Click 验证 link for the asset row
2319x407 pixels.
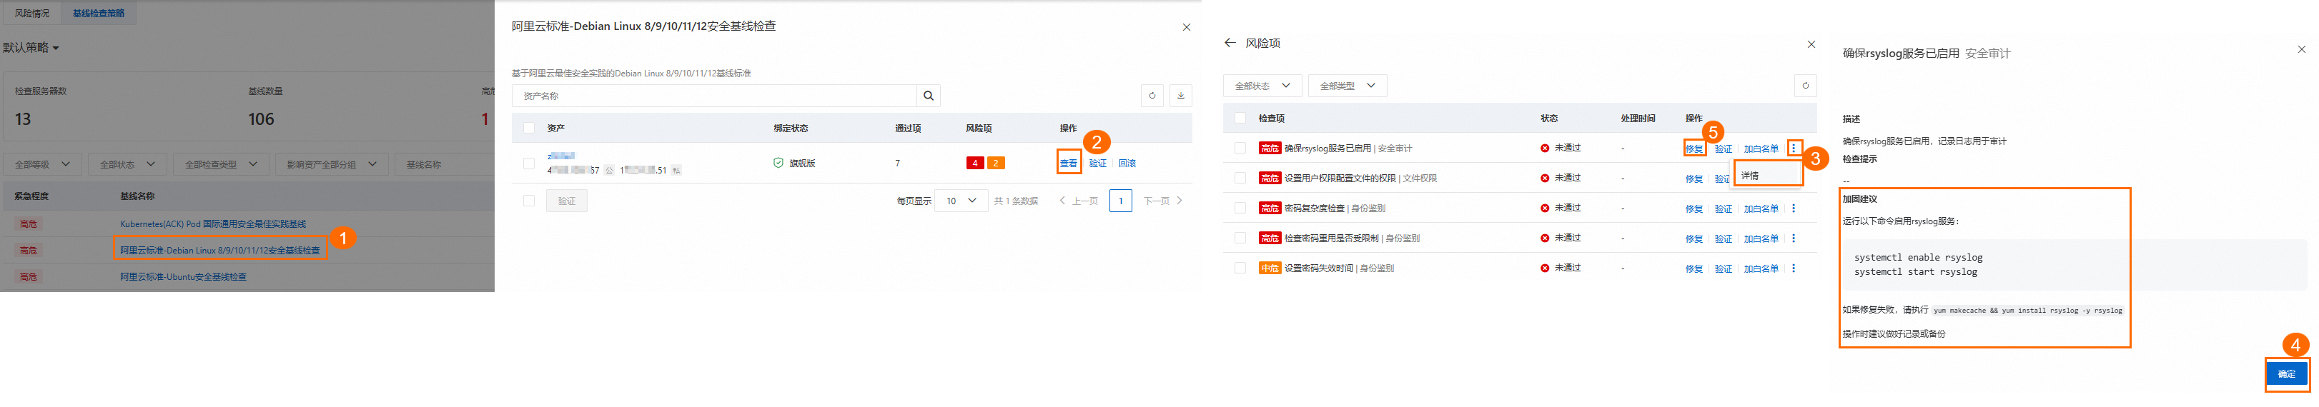tap(1097, 164)
